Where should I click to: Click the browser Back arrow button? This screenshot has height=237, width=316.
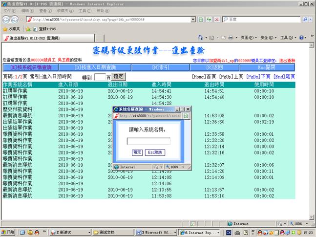(x=6, y=20)
